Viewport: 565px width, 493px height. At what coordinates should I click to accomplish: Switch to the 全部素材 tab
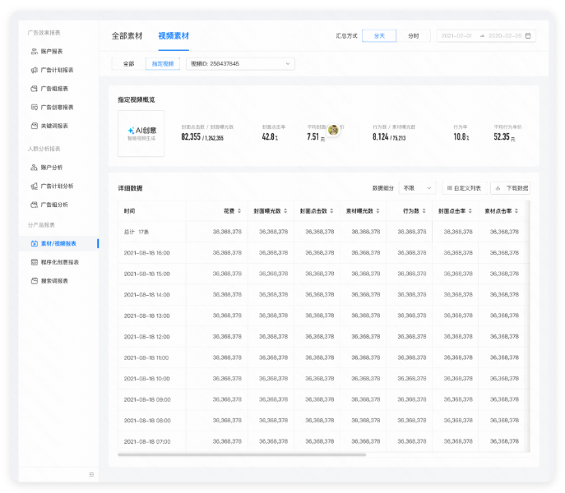tap(127, 36)
